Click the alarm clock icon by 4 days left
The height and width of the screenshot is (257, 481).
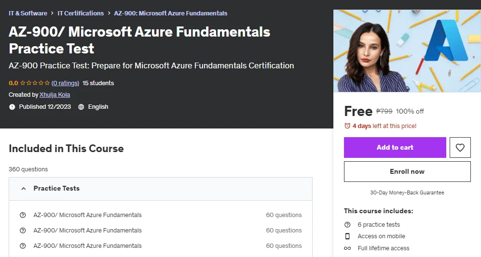(x=347, y=126)
